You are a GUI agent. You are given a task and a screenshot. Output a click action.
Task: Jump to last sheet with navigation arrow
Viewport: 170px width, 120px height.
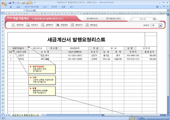pyautogui.click(x=9, y=115)
